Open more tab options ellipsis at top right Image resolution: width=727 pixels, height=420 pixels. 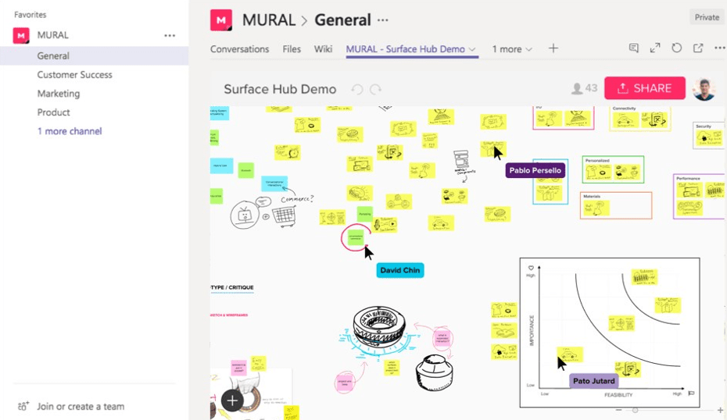tap(720, 48)
